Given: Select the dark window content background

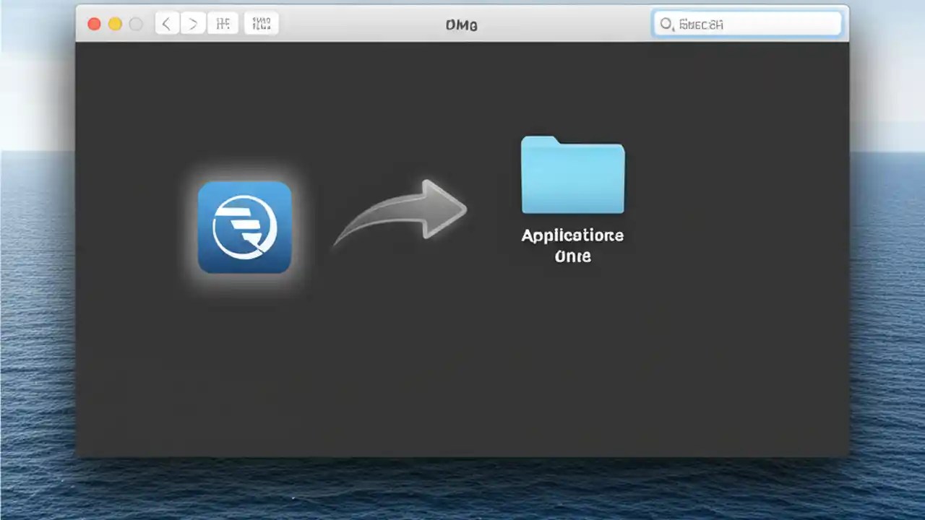Looking at the screenshot, I should pyautogui.click(x=462, y=361).
